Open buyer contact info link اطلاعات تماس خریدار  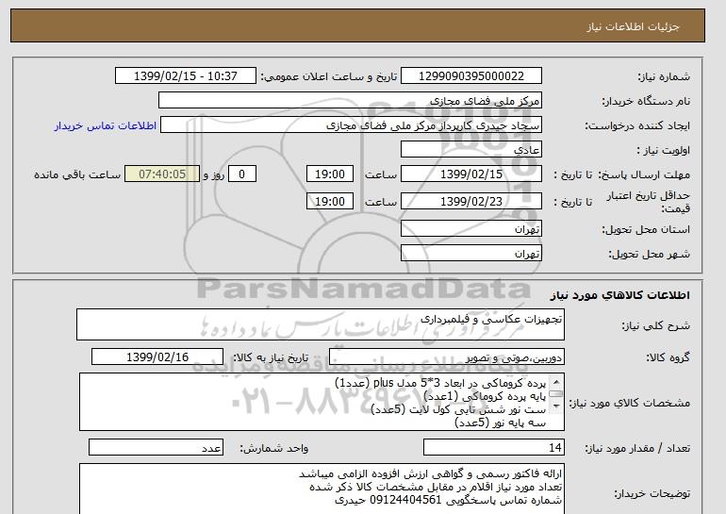click(x=106, y=125)
